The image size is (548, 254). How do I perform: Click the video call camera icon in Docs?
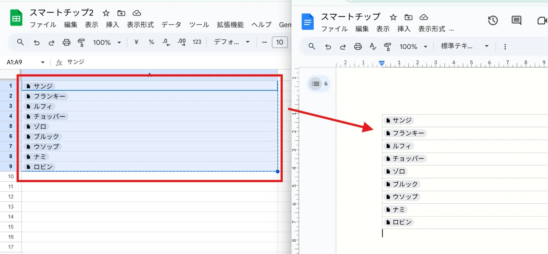tap(542, 20)
